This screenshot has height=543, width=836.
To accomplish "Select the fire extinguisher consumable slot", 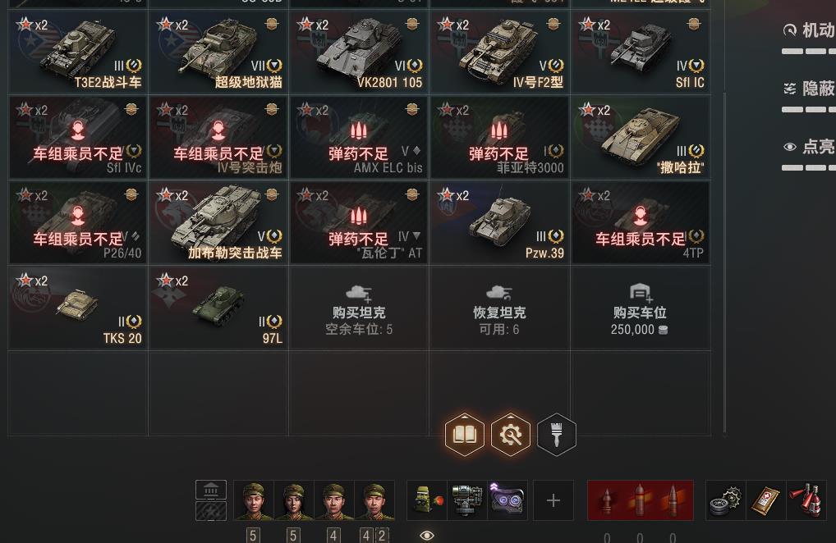I will pos(806,500).
